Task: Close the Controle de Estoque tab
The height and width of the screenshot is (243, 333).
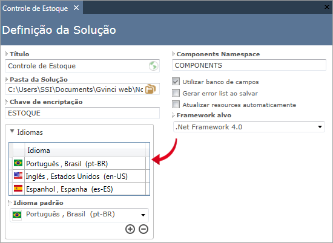Action: (x=76, y=8)
